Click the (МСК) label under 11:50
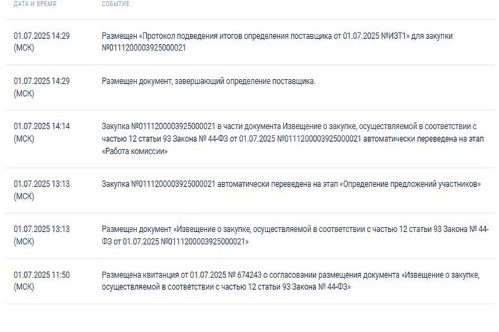 coord(24,286)
